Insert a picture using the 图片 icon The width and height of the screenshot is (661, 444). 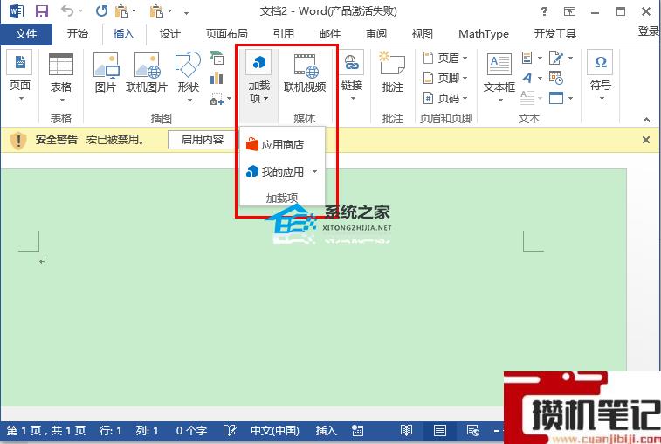tap(106, 73)
